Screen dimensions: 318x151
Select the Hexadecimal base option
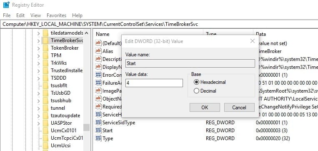196,82
